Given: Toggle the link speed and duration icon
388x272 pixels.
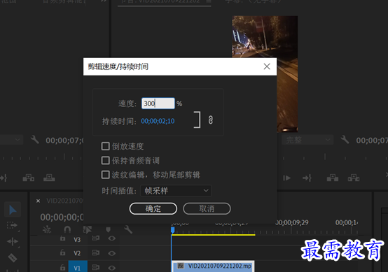Looking at the screenshot, I should pyautogui.click(x=211, y=120).
